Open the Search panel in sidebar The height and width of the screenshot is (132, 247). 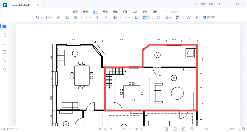(x=4, y=61)
